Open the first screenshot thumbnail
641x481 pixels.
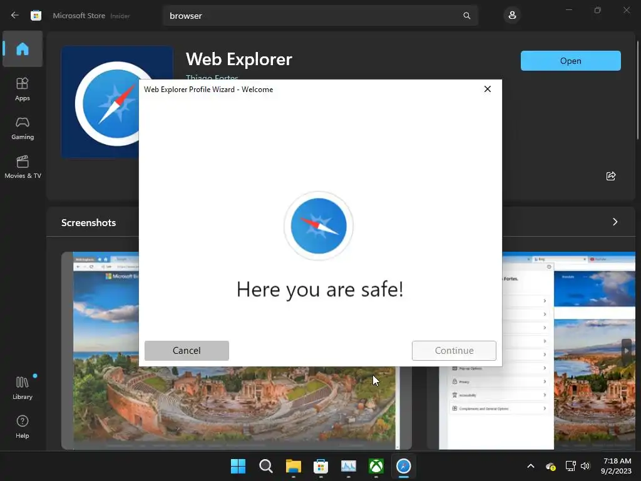click(x=236, y=351)
